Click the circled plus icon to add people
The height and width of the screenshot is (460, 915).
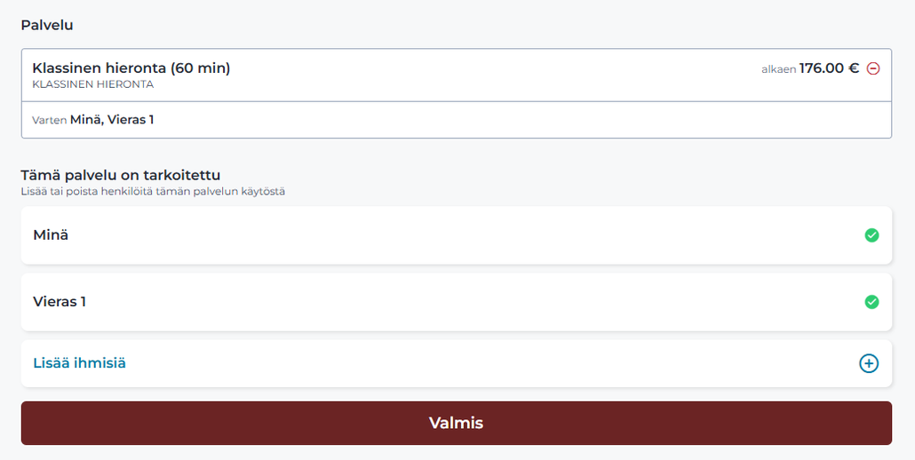tap(868, 363)
